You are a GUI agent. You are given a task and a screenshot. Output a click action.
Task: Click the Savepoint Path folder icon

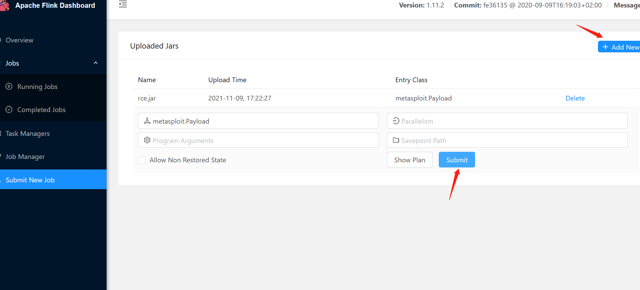coord(396,140)
